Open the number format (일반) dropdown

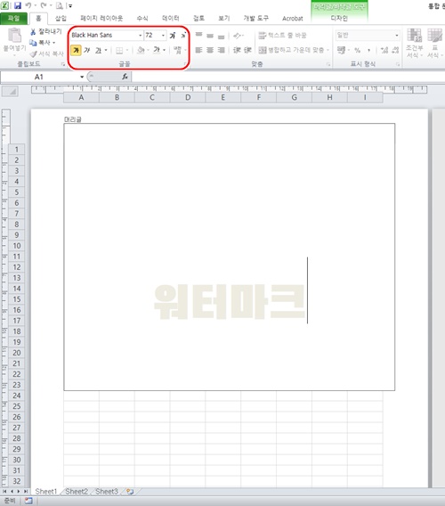click(x=397, y=35)
